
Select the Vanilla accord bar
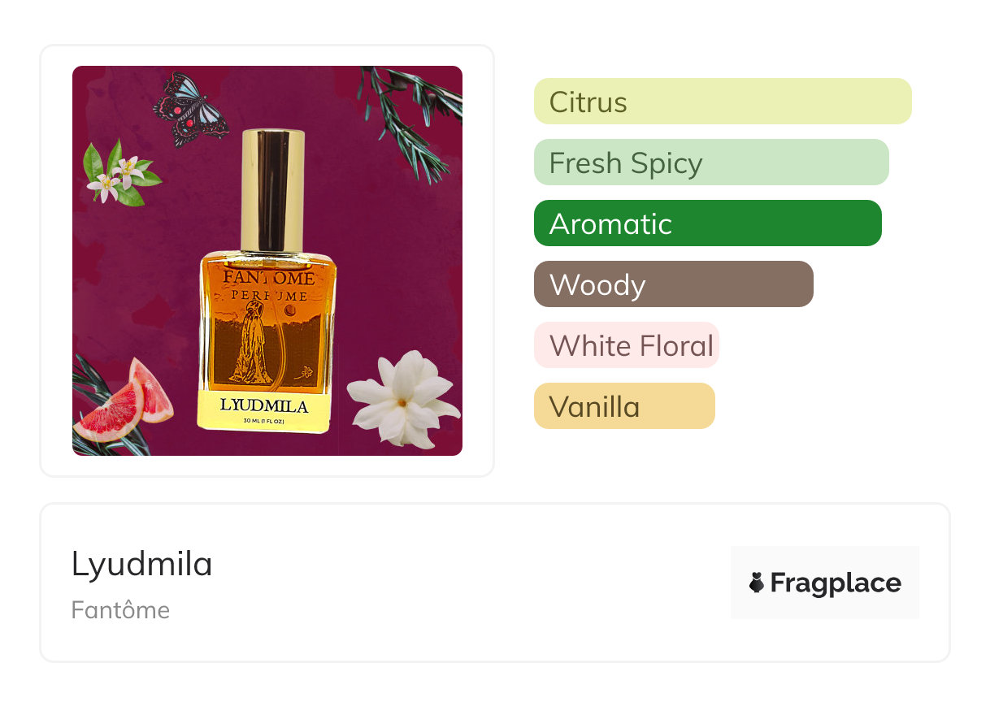click(623, 406)
